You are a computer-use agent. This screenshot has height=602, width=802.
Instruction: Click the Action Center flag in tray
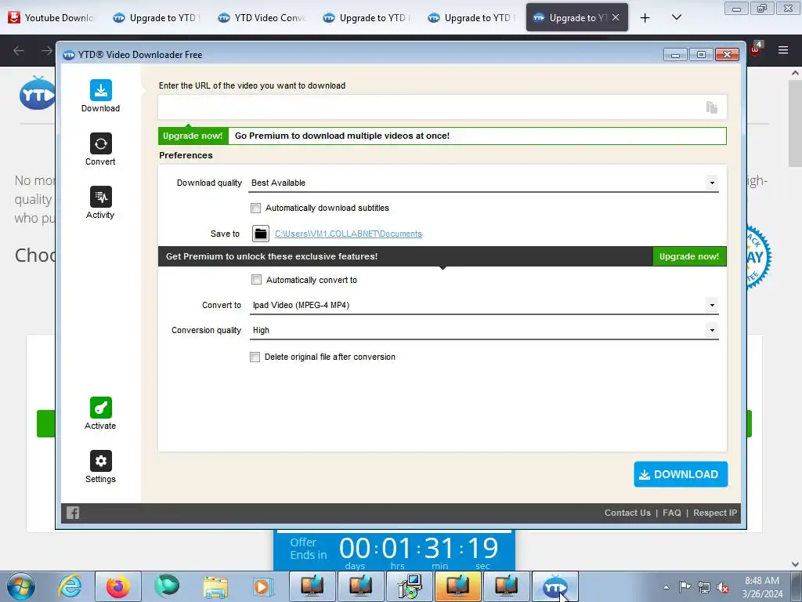pyautogui.click(x=685, y=587)
